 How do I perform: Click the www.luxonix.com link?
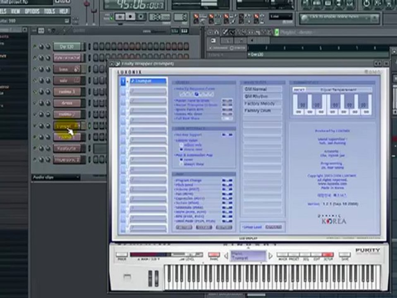tap(332, 184)
